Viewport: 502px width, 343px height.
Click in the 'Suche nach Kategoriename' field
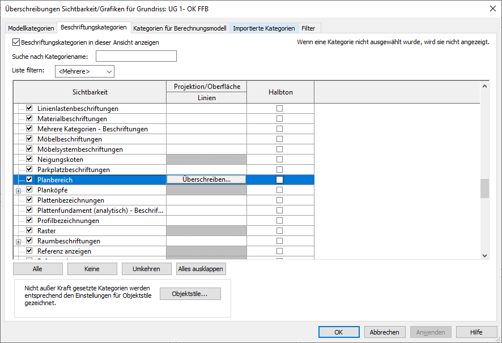136,56
